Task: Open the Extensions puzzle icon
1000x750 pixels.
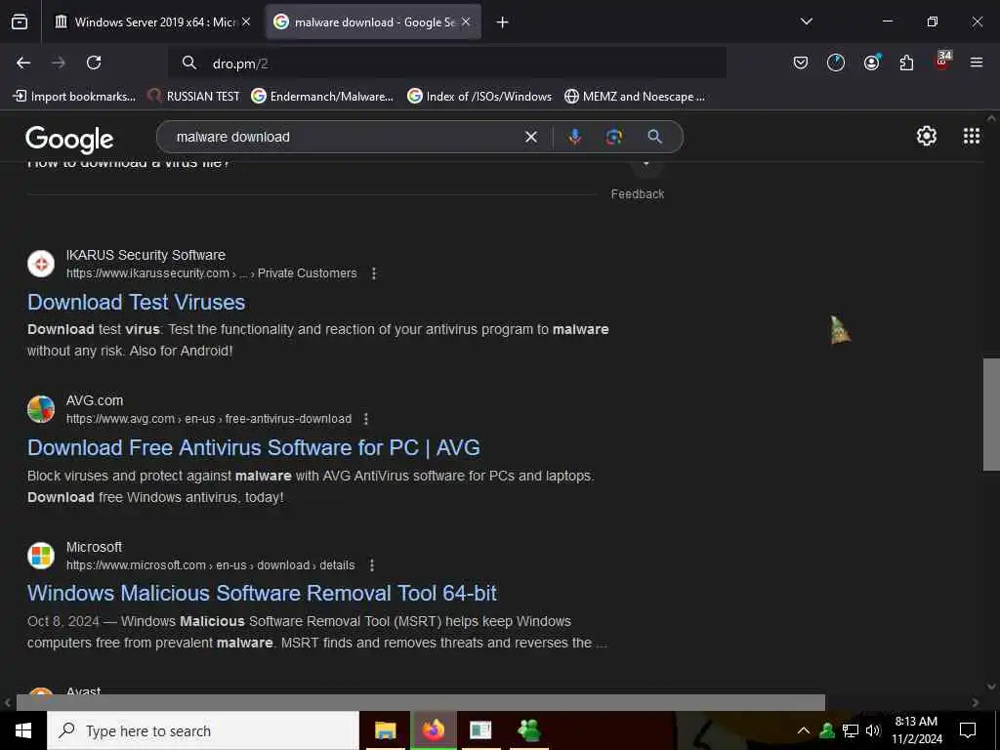Action: (906, 62)
